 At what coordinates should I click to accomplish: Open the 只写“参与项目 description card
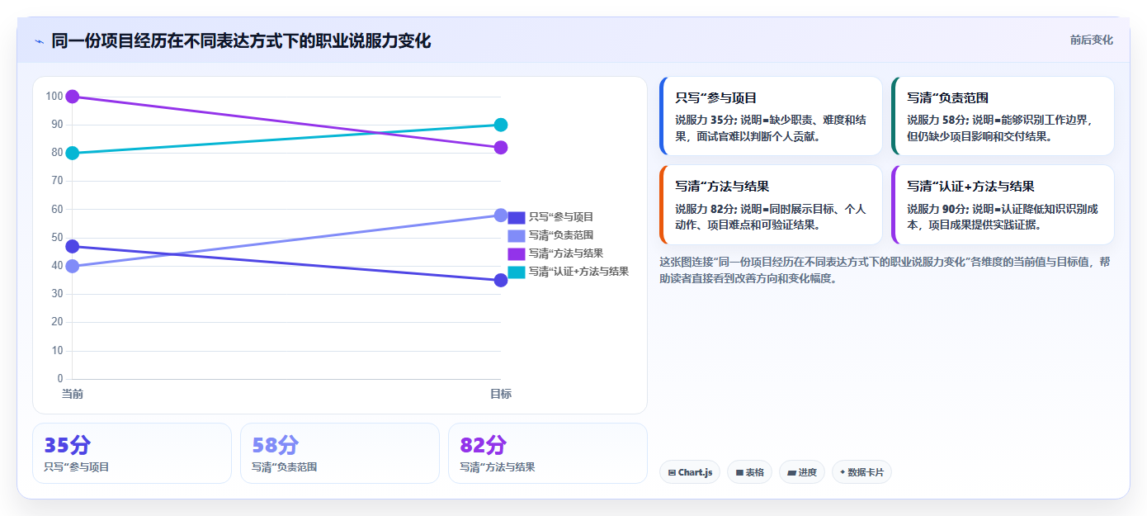pos(771,116)
